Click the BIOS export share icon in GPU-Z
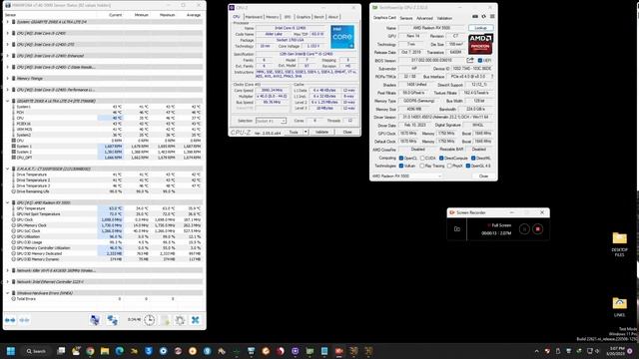The height and width of the screenshot is (359, 639). coord(470,60)
